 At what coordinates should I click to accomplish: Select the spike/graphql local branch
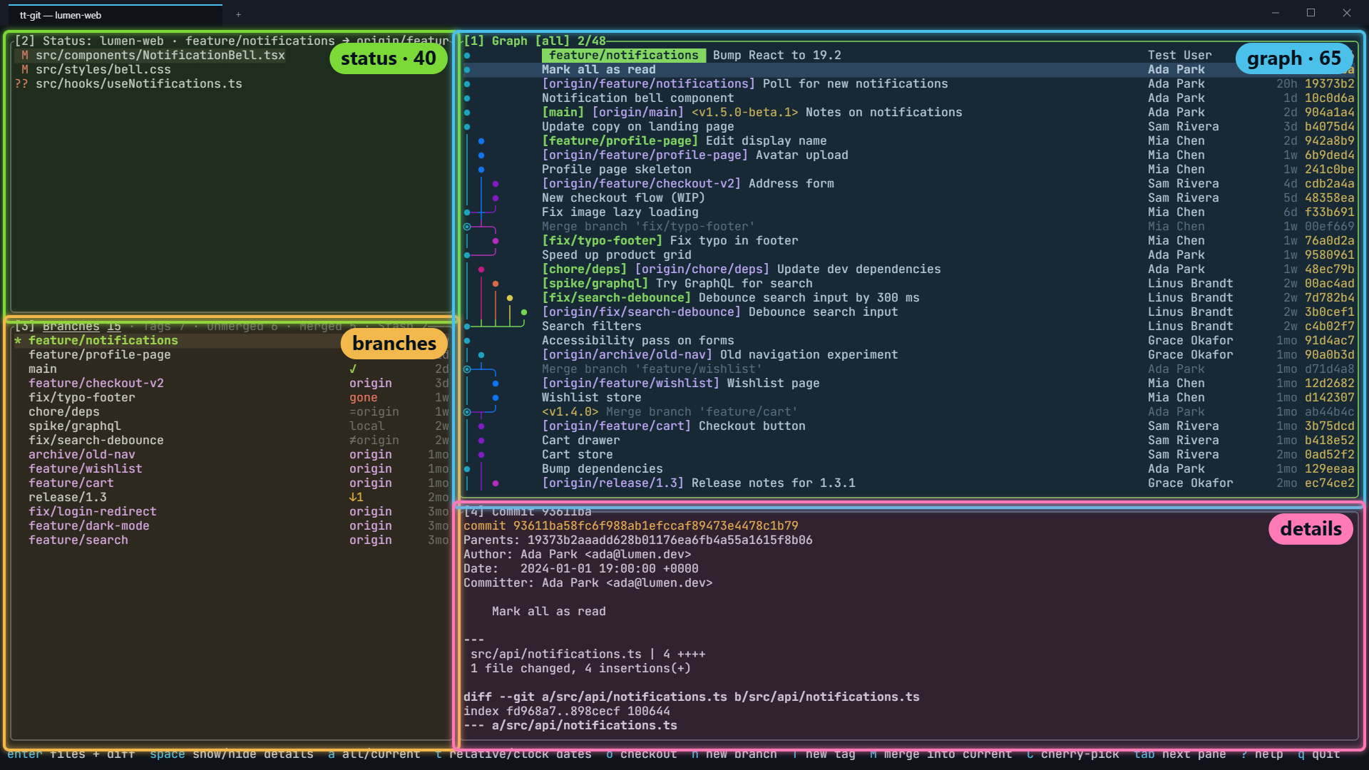[232, 426]
